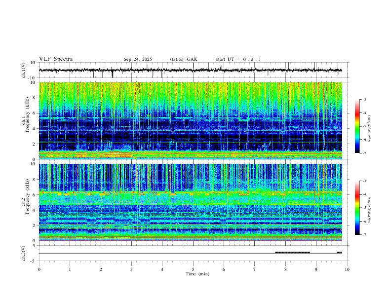This screenshot has height=302, width=391.
Task: Click the "6" kHz tick of ch.2 frequency axis
Action: 35,195
